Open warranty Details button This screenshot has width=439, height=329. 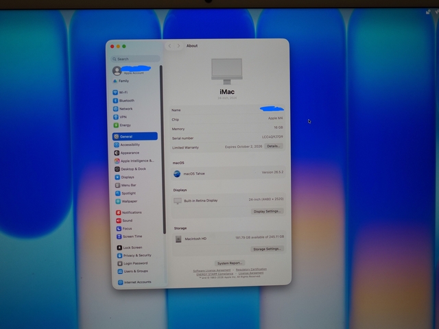[x=274, y=146]
